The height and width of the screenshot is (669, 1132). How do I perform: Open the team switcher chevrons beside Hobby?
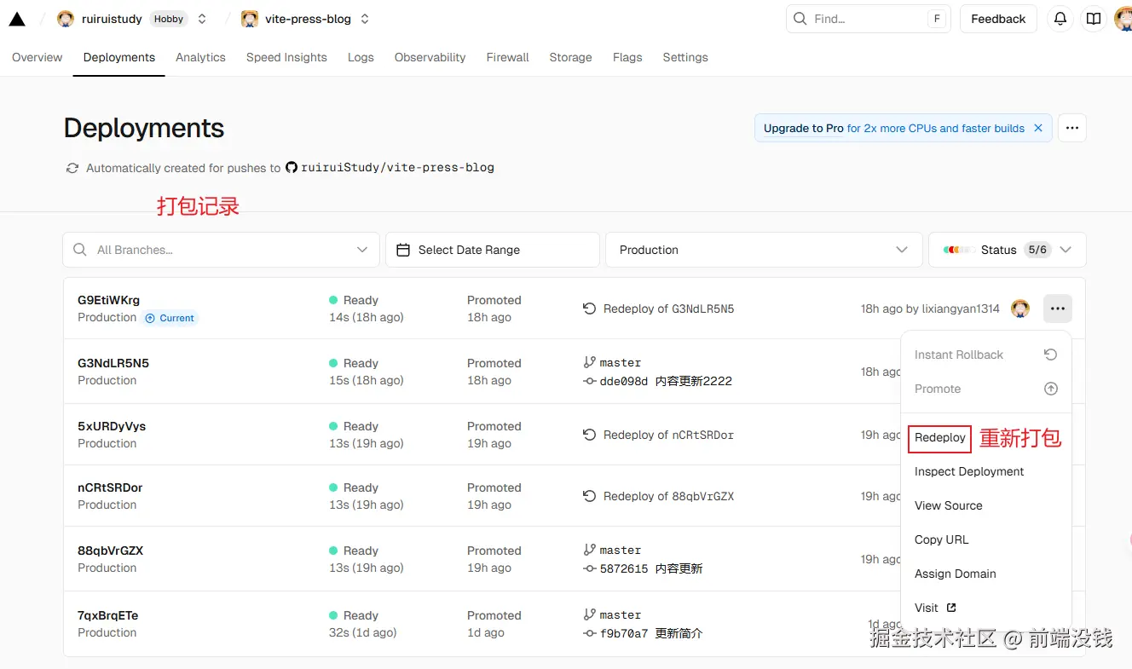point(202,19)
